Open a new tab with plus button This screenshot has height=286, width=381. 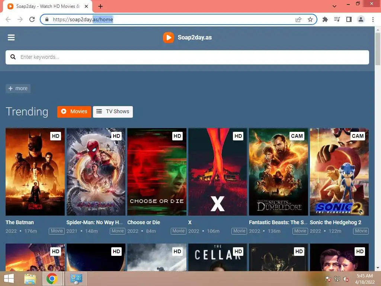(x=100, y=6)
